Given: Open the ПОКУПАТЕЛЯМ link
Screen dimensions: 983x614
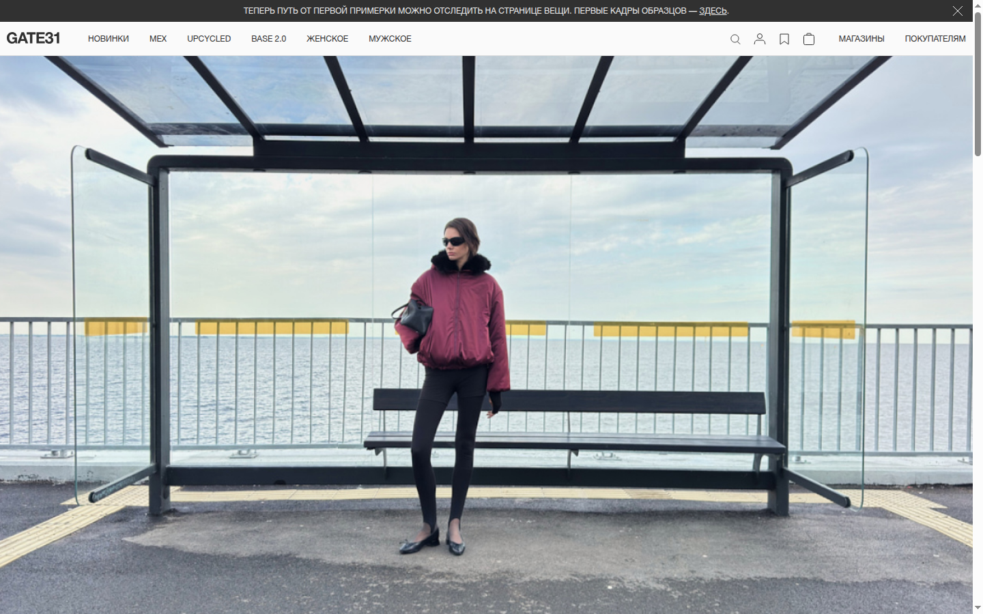Looking at the screenshot, I should (x=935, y=39).
